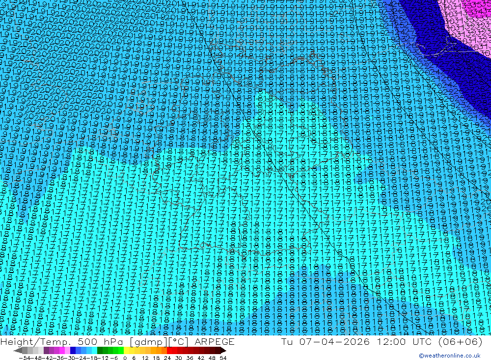The image size is (491, 360).
Task: Pick the light gray legend swatch near -48
Action: (35, 350)
